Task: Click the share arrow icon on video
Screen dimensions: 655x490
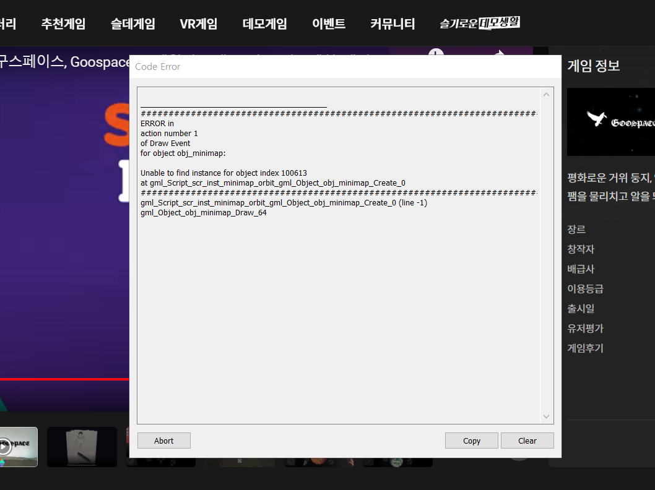Action: (500, 53)
